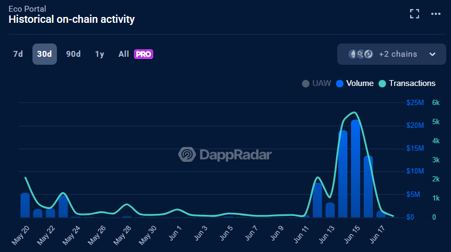
Task: Switch to the 90d time range
Action: (x=73, y=54)
